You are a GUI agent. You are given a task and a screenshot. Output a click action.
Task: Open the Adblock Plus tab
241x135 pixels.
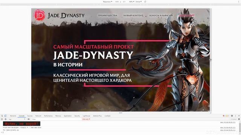97,116
